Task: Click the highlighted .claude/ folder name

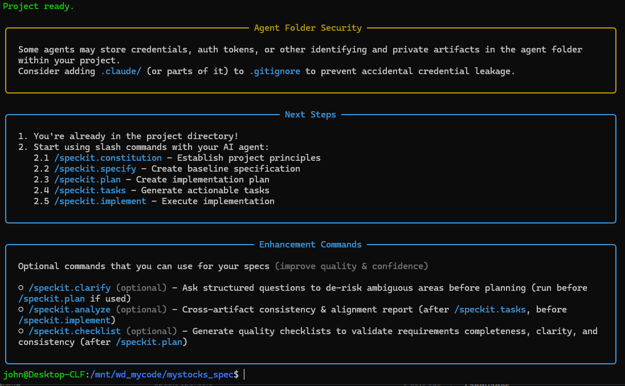Action: click(x=121, y=71)
